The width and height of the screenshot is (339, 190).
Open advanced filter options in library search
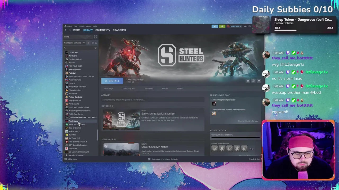95,48
